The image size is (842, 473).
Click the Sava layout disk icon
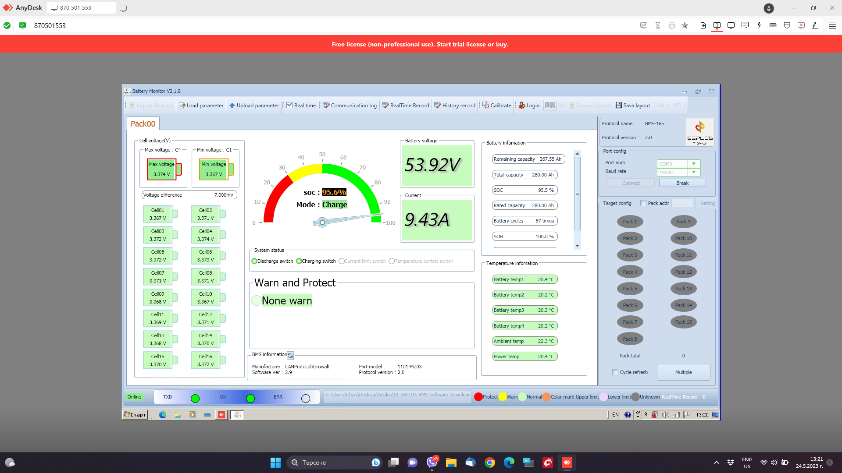click(x=619, y=106)
